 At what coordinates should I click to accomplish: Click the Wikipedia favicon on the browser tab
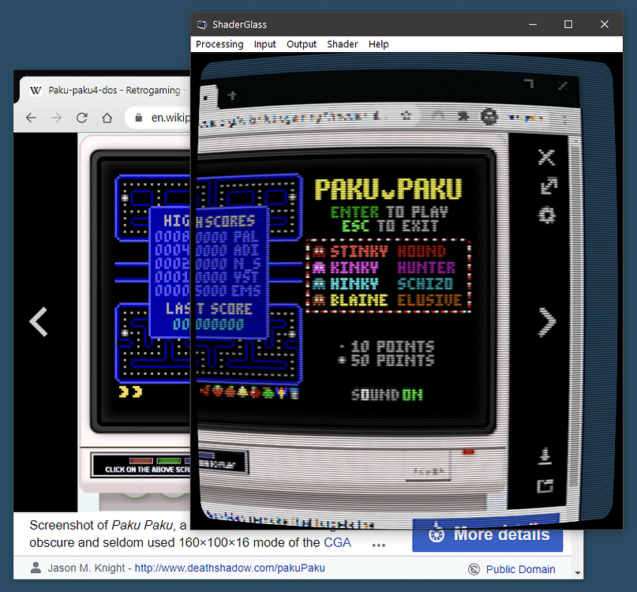click(36, 89)
